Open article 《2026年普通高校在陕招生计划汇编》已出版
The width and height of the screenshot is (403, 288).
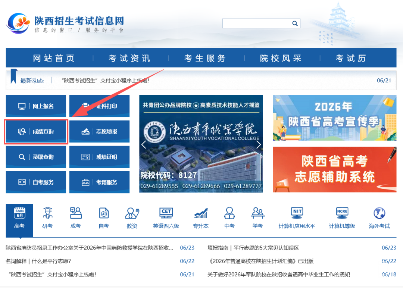[x=260, y=261]
